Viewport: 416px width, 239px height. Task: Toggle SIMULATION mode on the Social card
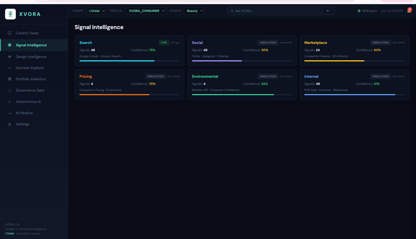pos(268,43)
